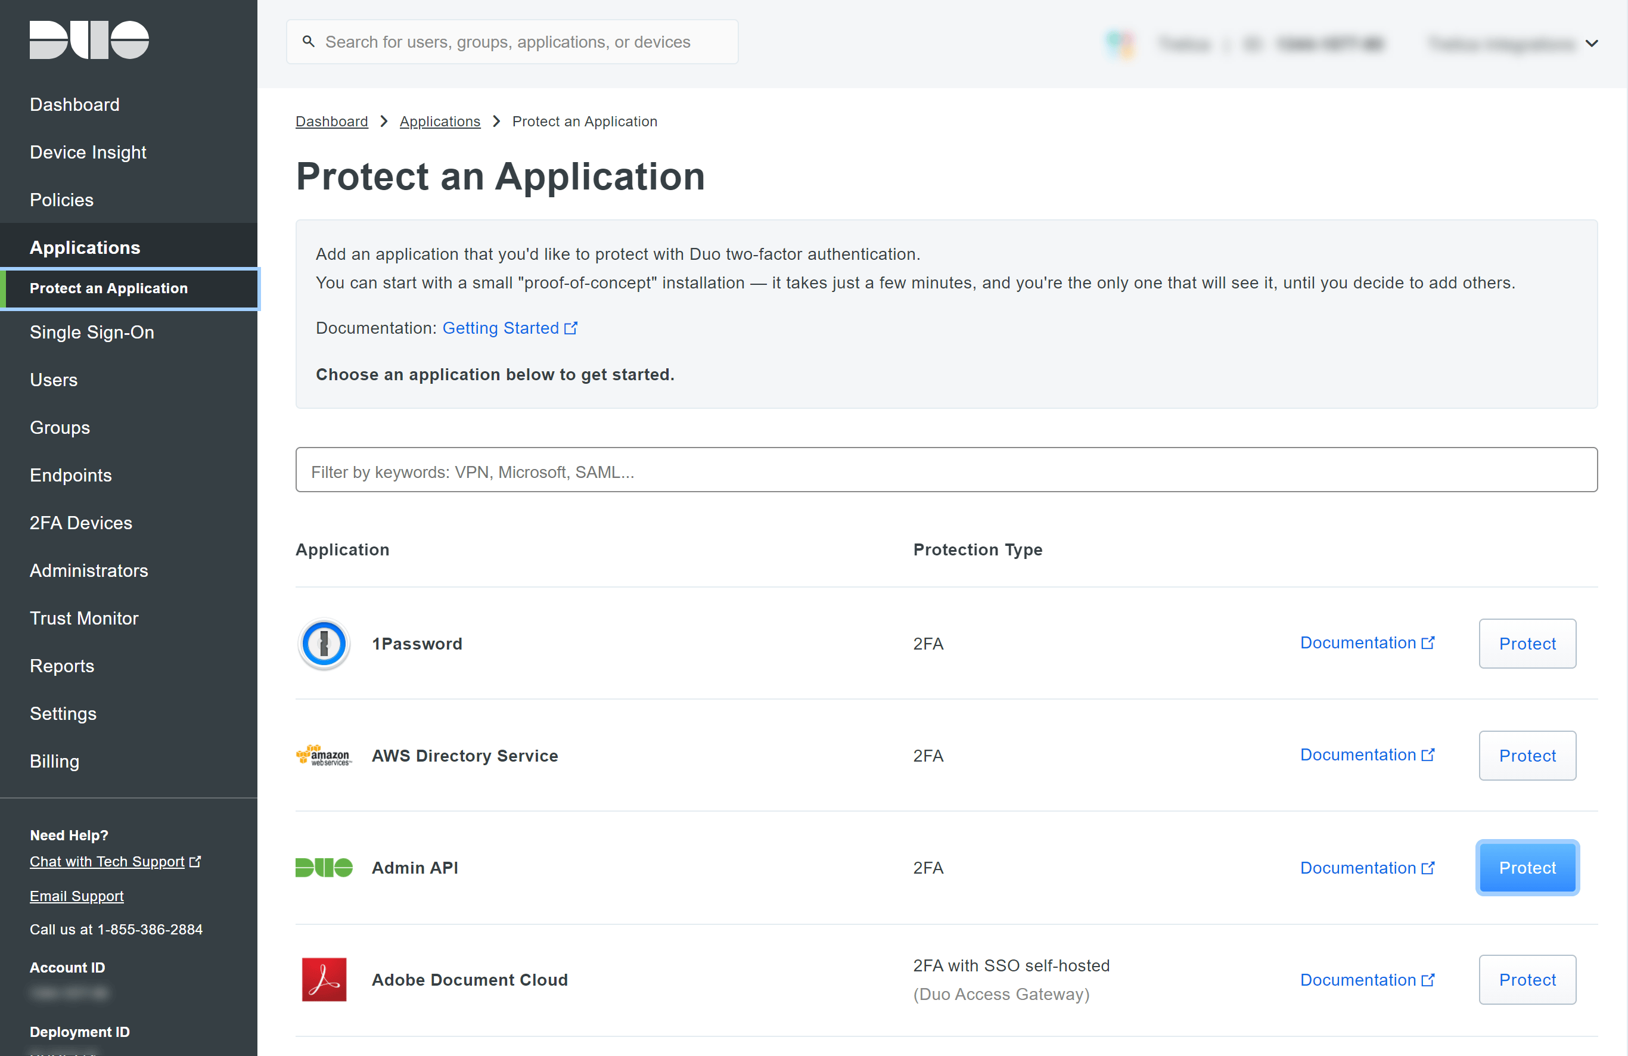Image resolution: width=1628 pixels, height=1056 pixels.
Task: Open Documentation link for Adobe Document Cloud
Action: (1367, 979)
